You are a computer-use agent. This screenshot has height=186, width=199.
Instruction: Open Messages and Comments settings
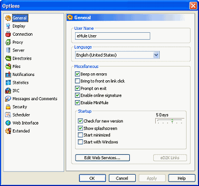[35, 99]
